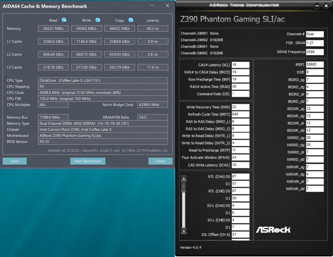Select the scrollbar thumb beside RTL values
The width and height of the screenshot is (333, 257).
184,187
